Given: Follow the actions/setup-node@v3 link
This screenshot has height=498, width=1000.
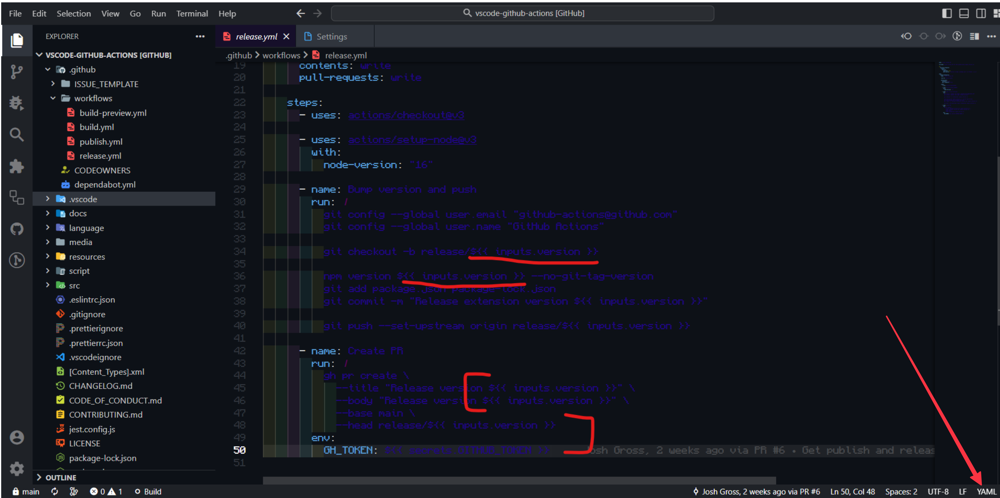Looking at the screenshot, I should (412, 139).
